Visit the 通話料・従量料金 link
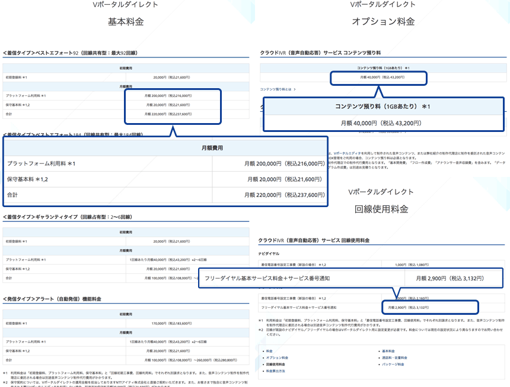This screenshot has width=510, height=387. coord(394,358)
